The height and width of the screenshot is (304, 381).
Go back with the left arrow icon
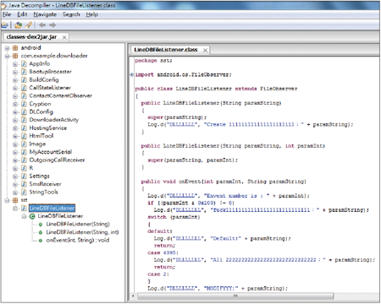click(x=42, y=25)
